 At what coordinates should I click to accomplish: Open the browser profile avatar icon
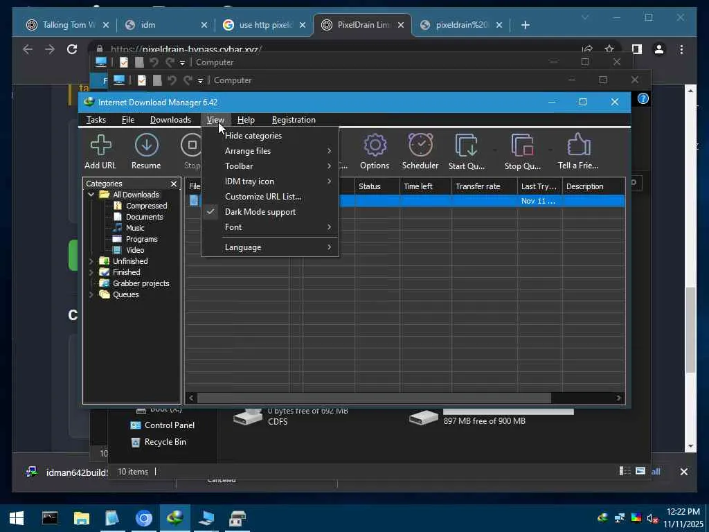click(659, 49)
